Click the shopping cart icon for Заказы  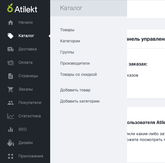pos(10,89)
